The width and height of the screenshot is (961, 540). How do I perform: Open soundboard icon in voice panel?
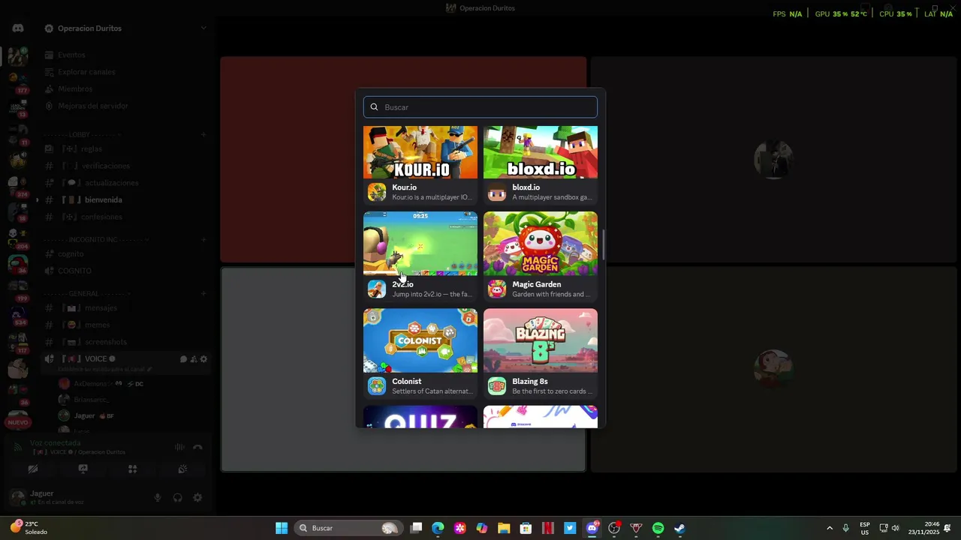coord(182,469)
